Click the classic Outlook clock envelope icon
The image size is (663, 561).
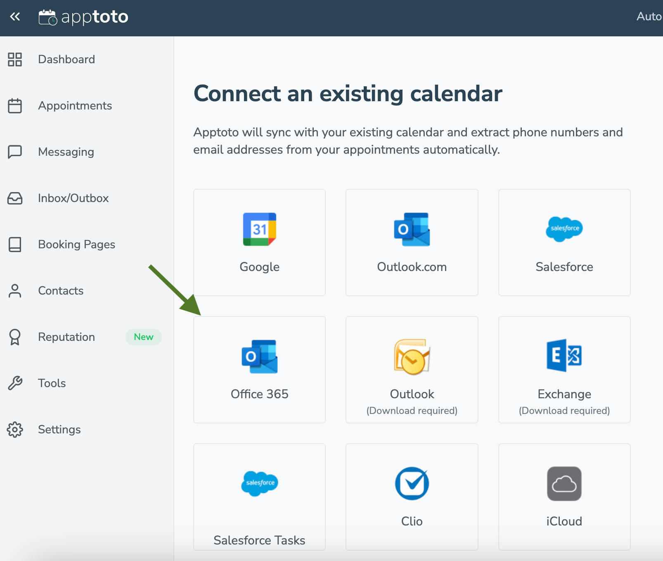click(412, 357)
